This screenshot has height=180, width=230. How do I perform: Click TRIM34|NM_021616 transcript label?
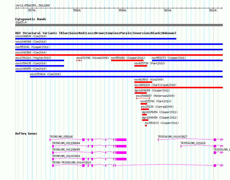click(193, 143)
